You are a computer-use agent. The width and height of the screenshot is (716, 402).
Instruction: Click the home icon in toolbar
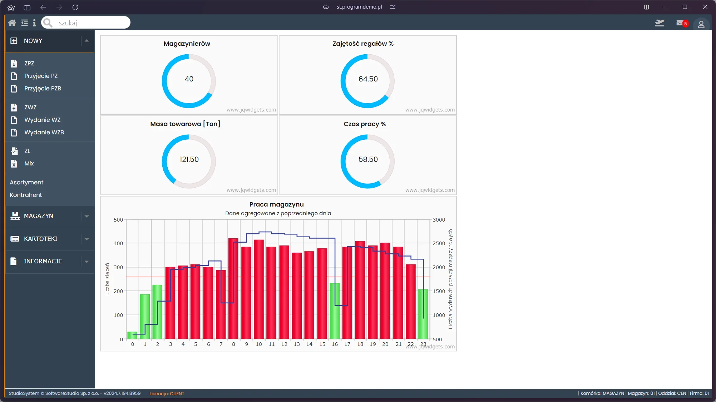click(x=12, y=23)
